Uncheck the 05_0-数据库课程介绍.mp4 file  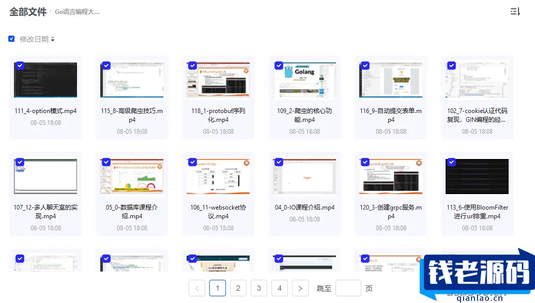coord(106,162)
